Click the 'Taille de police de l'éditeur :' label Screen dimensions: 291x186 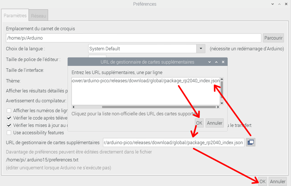point(33,59)
